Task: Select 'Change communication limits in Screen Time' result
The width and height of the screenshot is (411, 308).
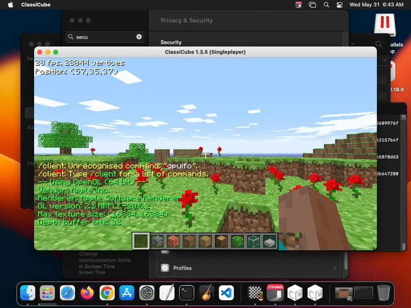Action: 105,263
